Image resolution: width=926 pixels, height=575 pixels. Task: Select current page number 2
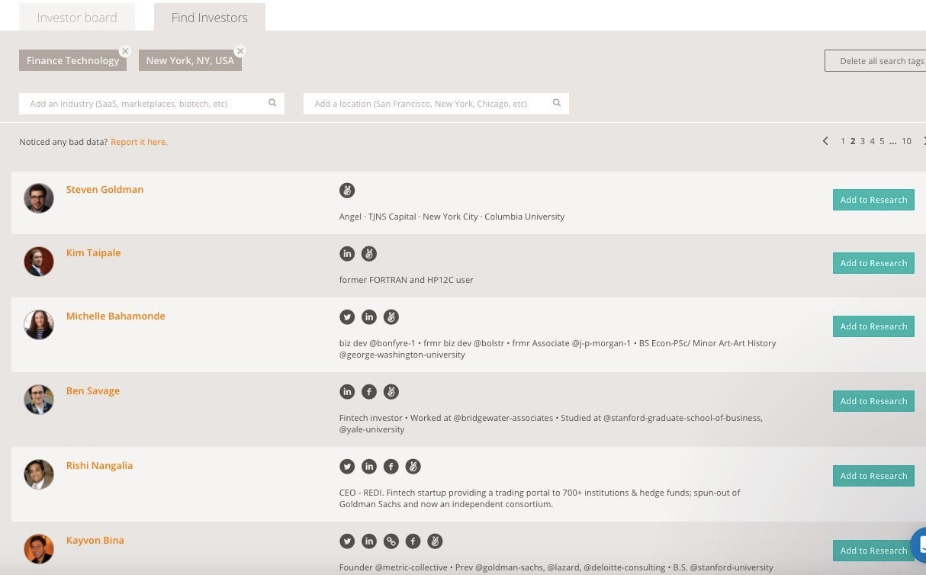pos(853,141)
